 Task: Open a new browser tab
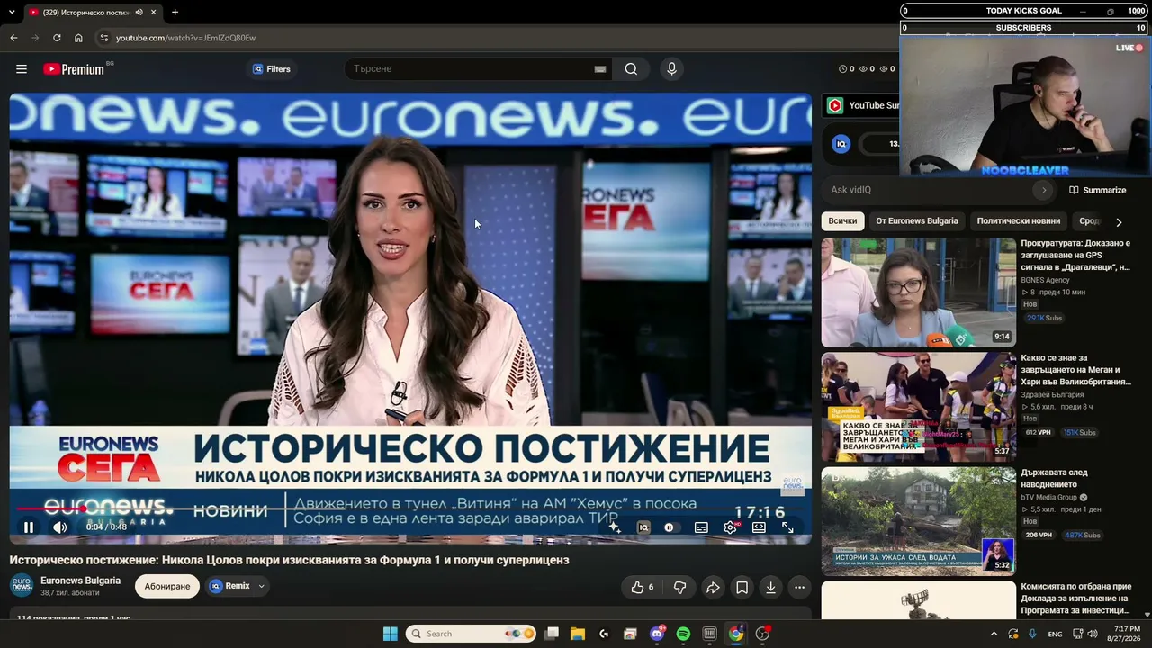pos(175,13)
